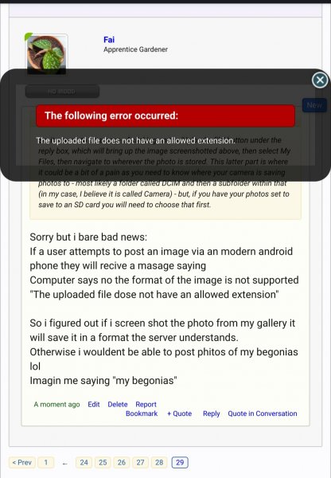Select current page 29
The height and width of the screenshot is (478, 331).
click(x=180, y=462)
